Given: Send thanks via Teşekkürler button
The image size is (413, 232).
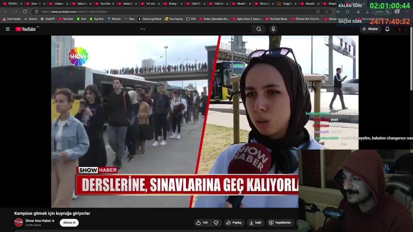Looking at the screenshot, I should pos(280,223).
